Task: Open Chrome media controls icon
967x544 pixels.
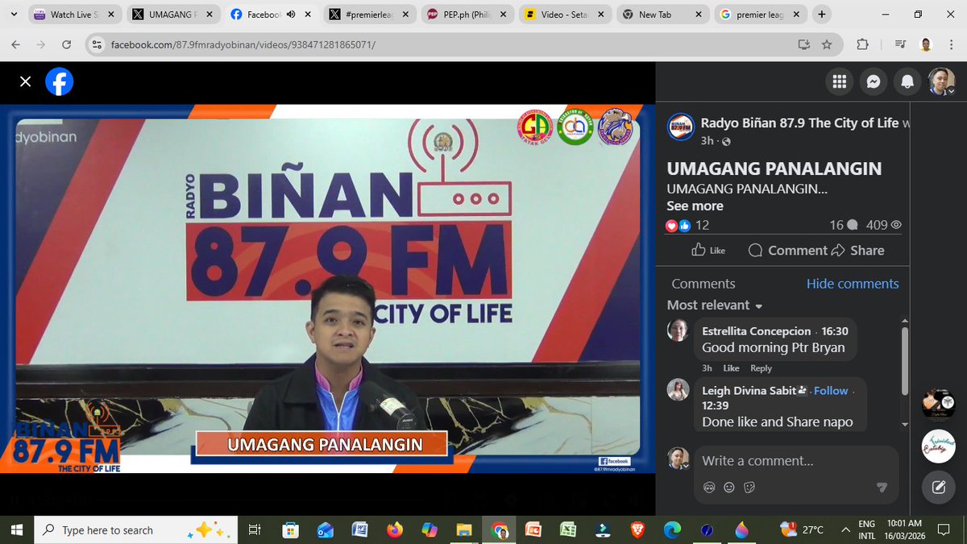Action: [899, 44]
